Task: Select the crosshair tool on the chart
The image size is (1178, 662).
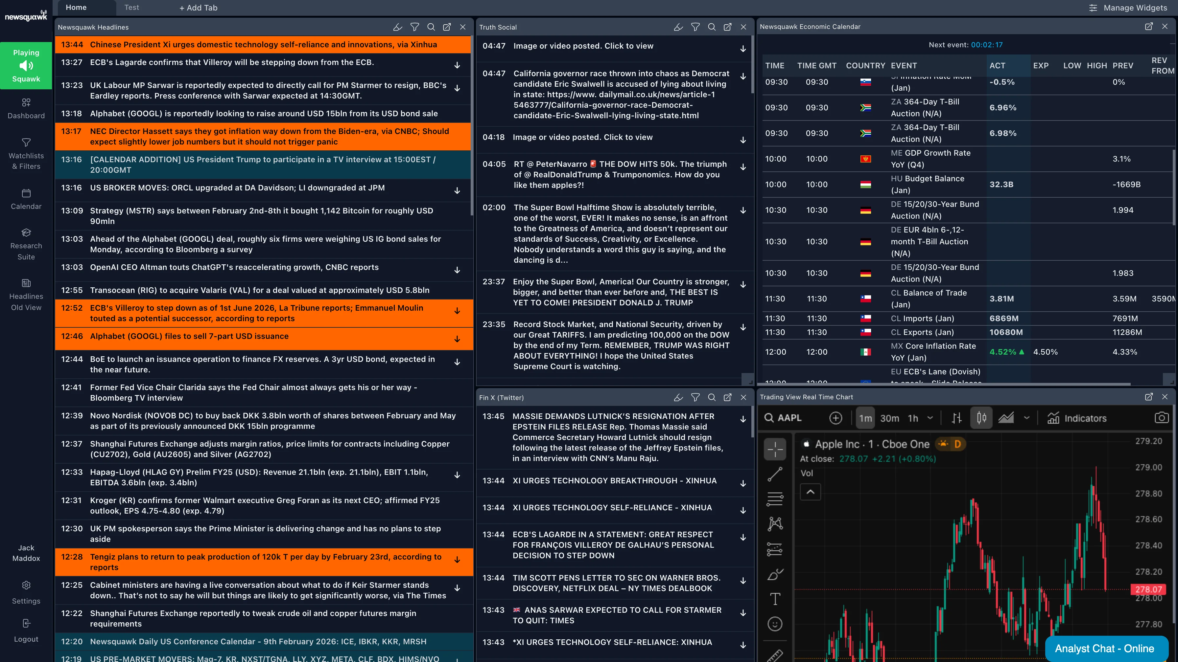Action: tap(775, 450)
